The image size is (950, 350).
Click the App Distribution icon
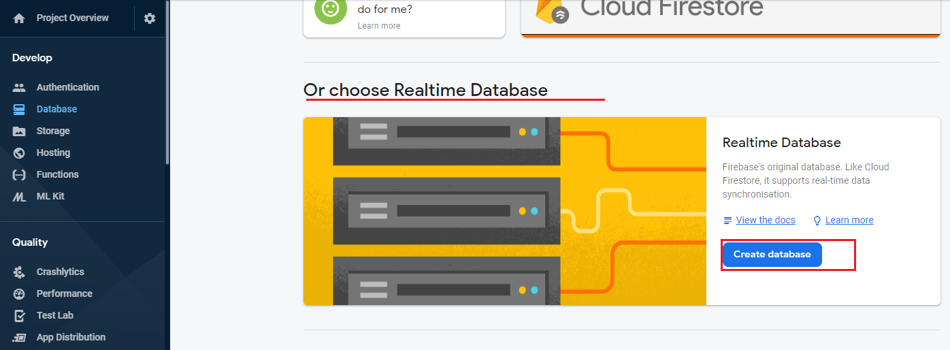tap(19, 337)
